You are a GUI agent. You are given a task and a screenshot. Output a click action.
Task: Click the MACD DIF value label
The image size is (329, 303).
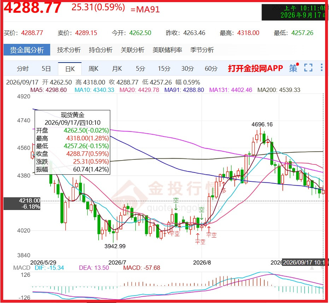(49, 268)
